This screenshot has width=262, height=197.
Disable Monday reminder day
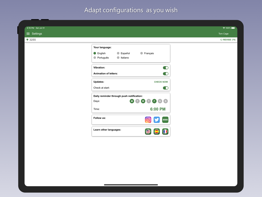pos(132,101)
